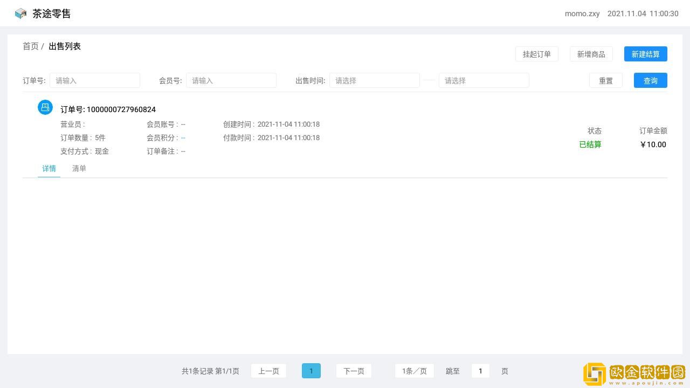Image resolution: width=690 pixels, height=388 pixels.
Task: Open the 出售时间 start date picker
Action: 374,80
